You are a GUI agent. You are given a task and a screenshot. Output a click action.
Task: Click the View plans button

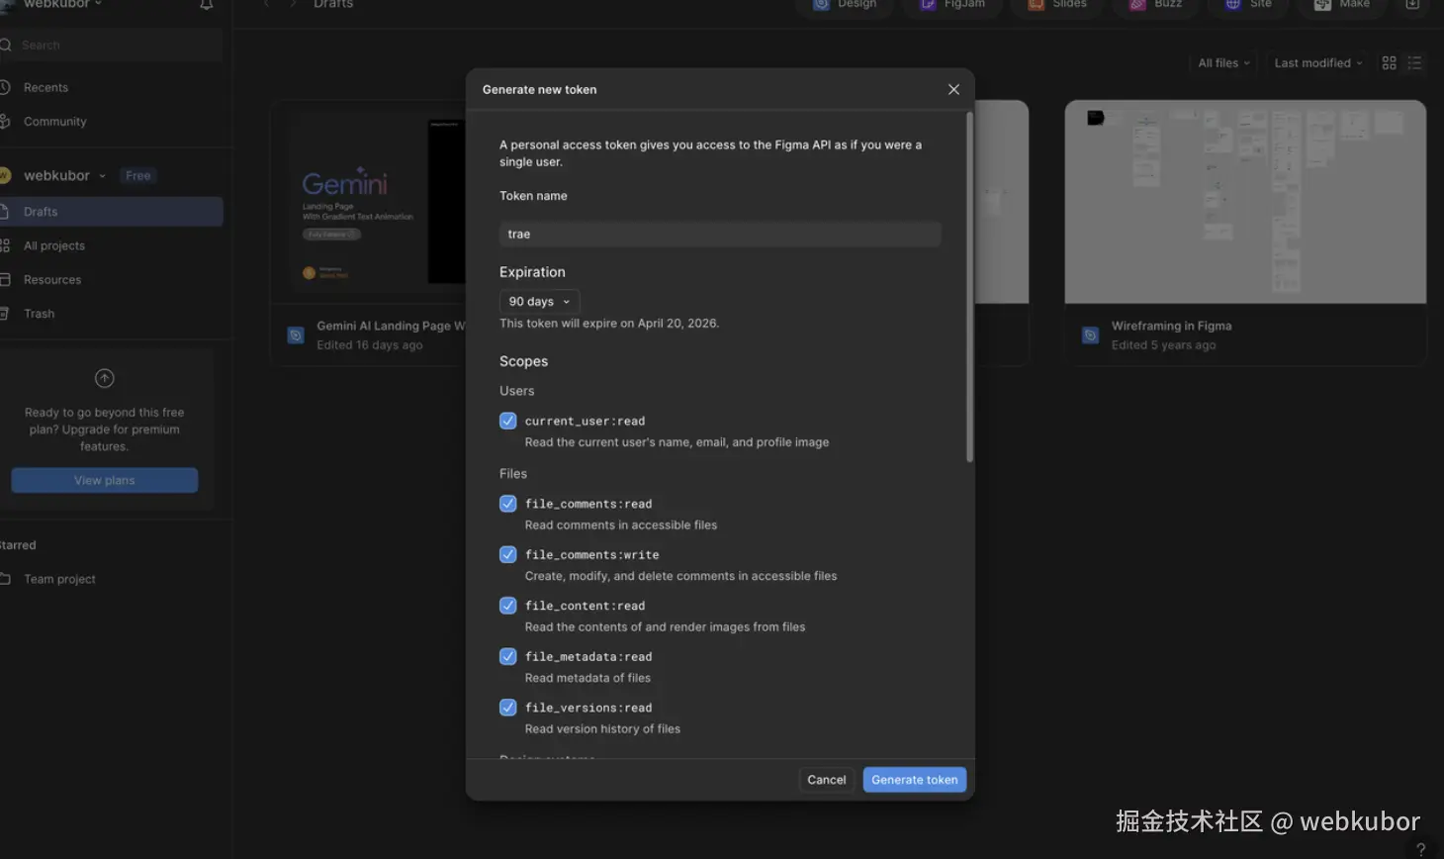tap(105, 480)
